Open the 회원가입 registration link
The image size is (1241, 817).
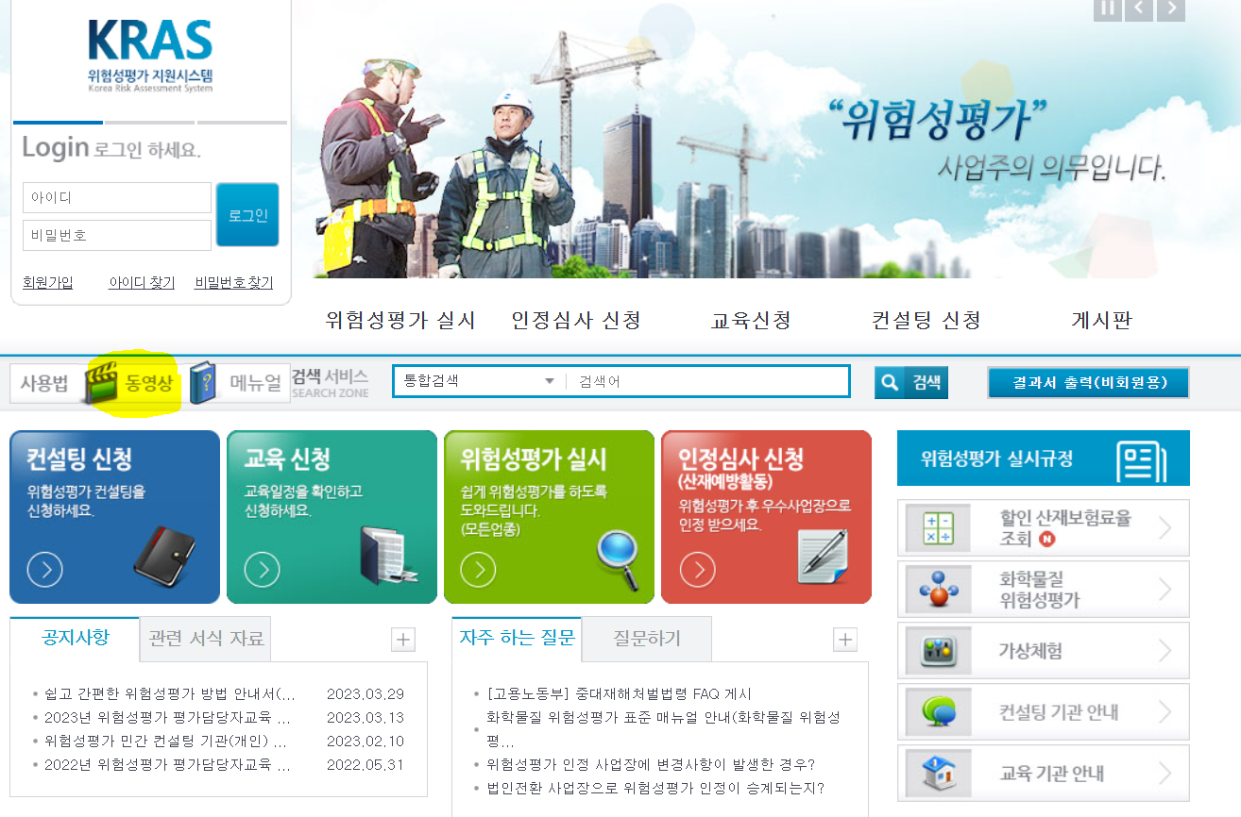coord(47,281)
